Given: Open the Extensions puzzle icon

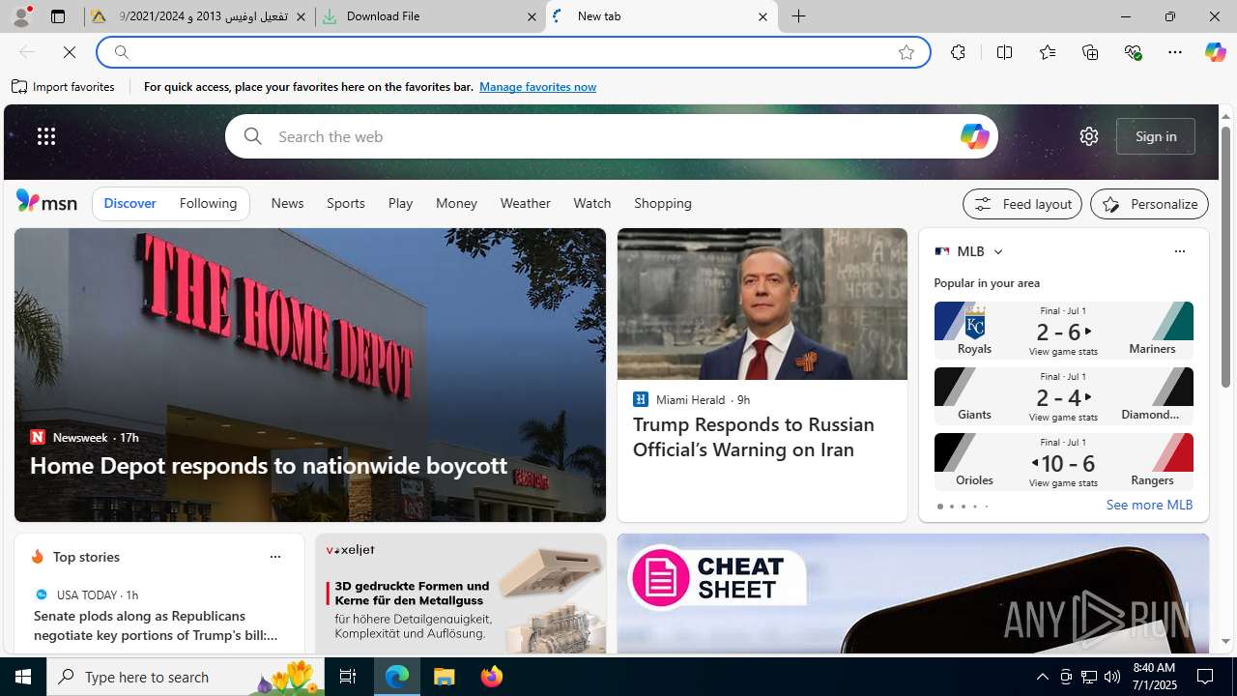Looking at the screenshot, I should (958, 52).
